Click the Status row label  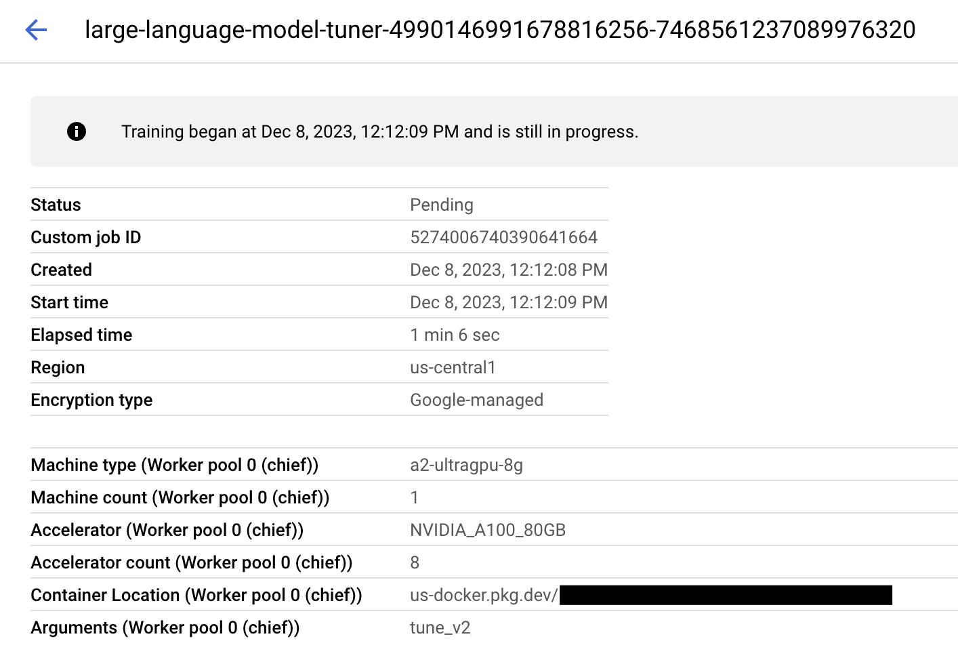[x=56, y=204]
